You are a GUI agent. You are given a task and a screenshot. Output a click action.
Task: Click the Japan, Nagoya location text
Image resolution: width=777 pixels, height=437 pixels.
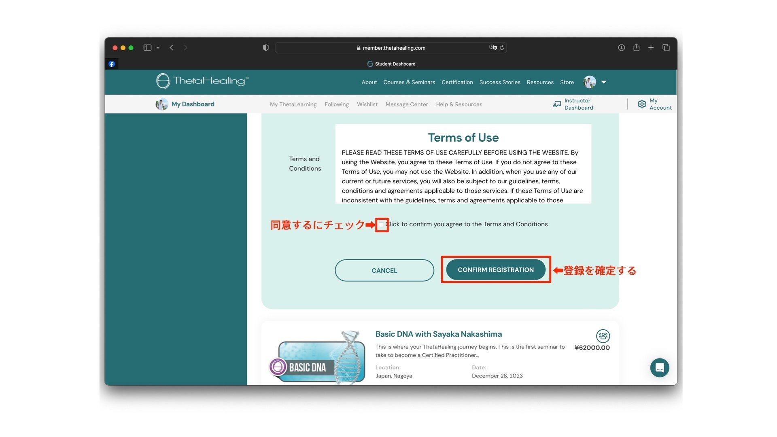coord(394,376)
